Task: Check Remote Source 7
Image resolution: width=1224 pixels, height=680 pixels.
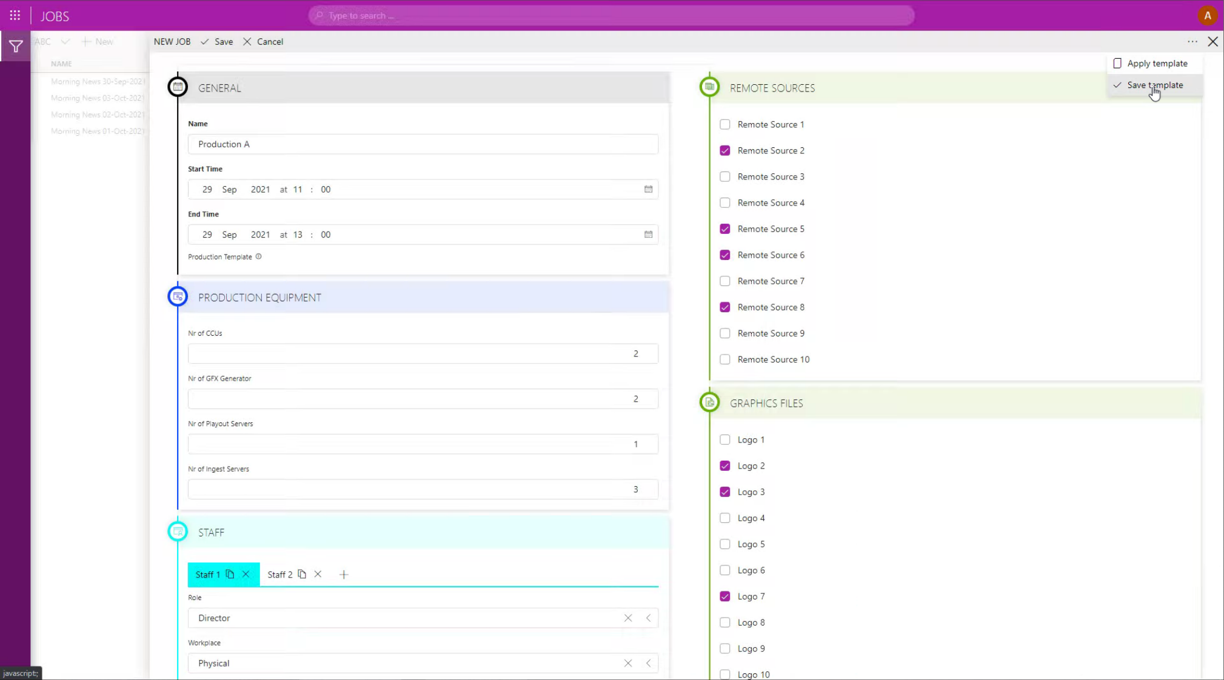Action: click(724, 281)
